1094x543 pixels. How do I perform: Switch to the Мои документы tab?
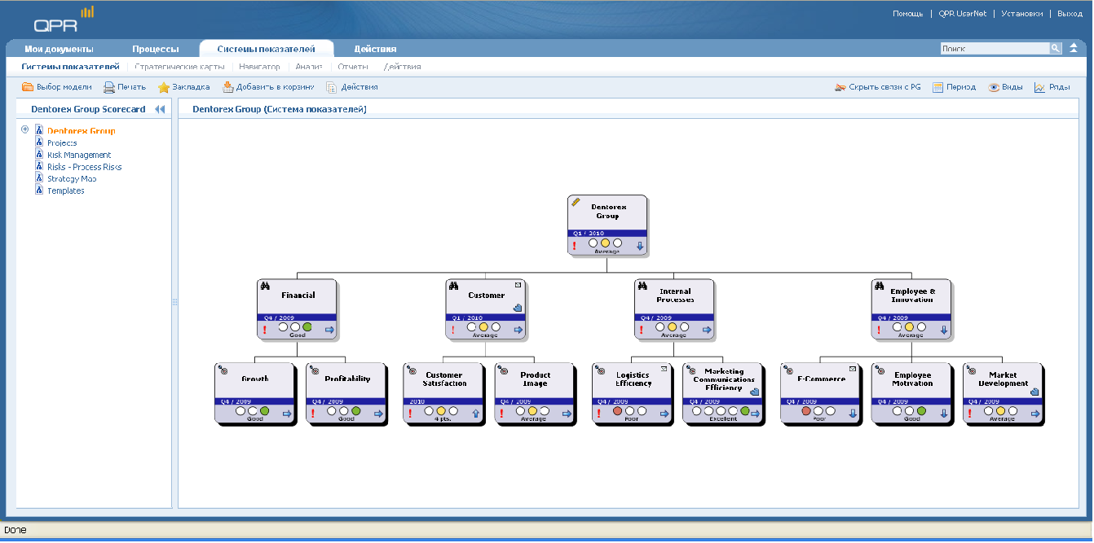(x=59, y=49)
